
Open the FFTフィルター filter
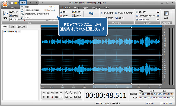coord(142,19)
